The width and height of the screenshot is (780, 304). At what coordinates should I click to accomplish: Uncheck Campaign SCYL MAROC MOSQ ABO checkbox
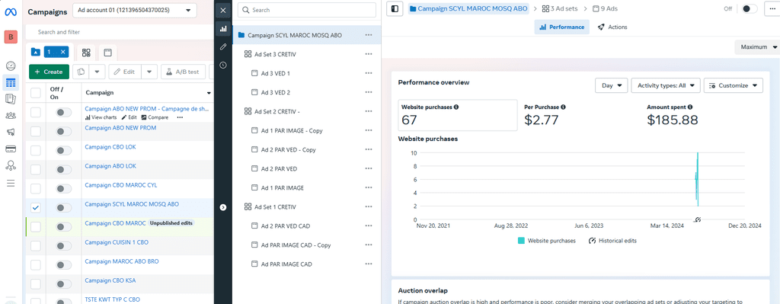click(x=36, y=208)
